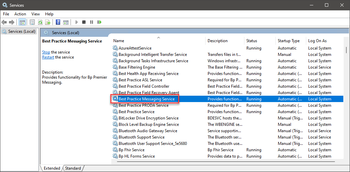Click the 'The Base Filtering ...' description cell

tap(225, 67)
